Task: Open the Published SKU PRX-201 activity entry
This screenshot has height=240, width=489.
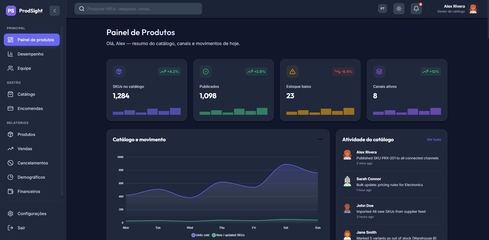Action: coord(392,158)
